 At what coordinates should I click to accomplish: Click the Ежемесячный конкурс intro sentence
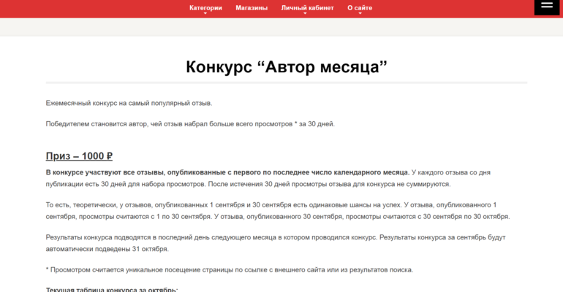(x=129, y=104)
